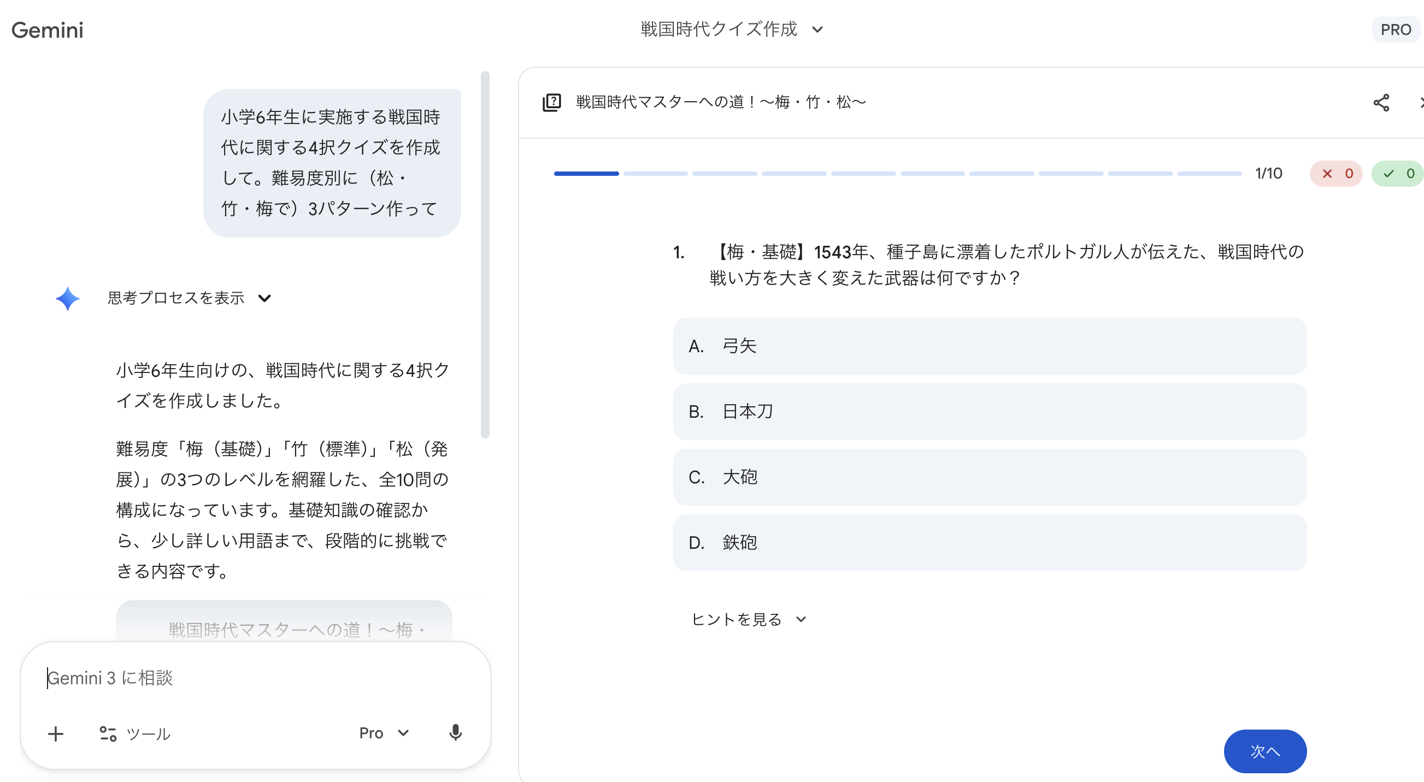Image resolution: width=1424 pixels, height=782 pixels.
Task: Click the share icon in quiz panel
Action: [1380, 103]
